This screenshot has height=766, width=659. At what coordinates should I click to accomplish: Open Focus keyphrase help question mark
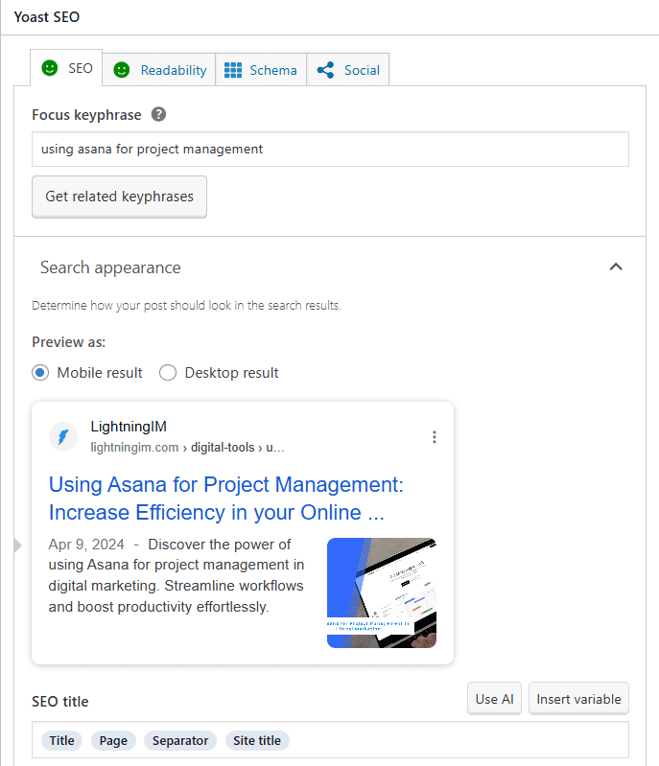(x=158, y=114)
